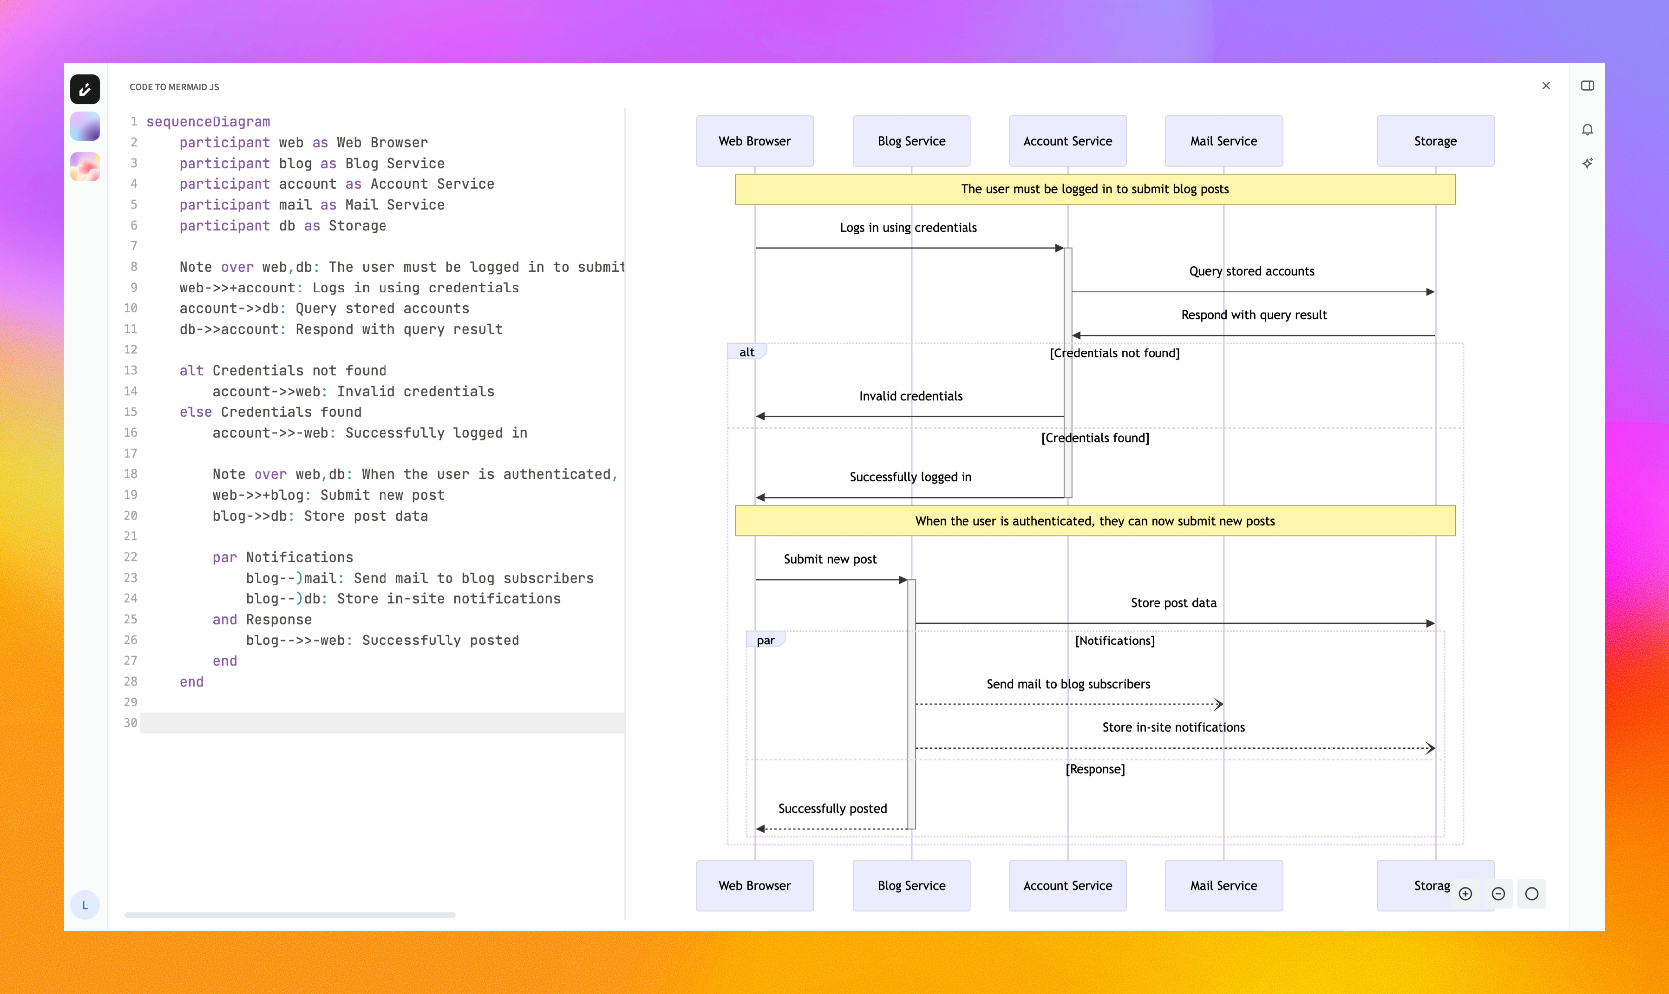The image size is (1669, 994).
Task: Click the sequenceDiagram keyword on line 1
Action: 208,122
